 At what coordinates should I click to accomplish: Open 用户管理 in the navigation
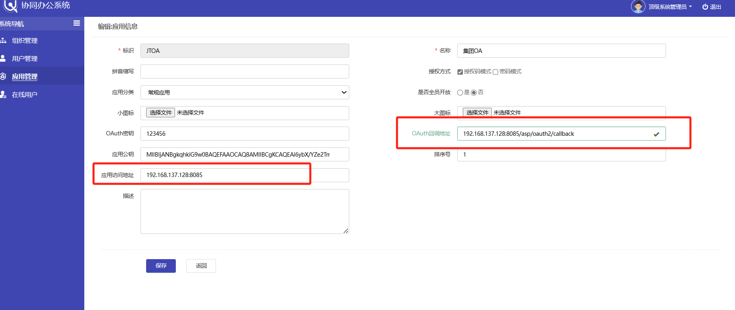(25, 58)
